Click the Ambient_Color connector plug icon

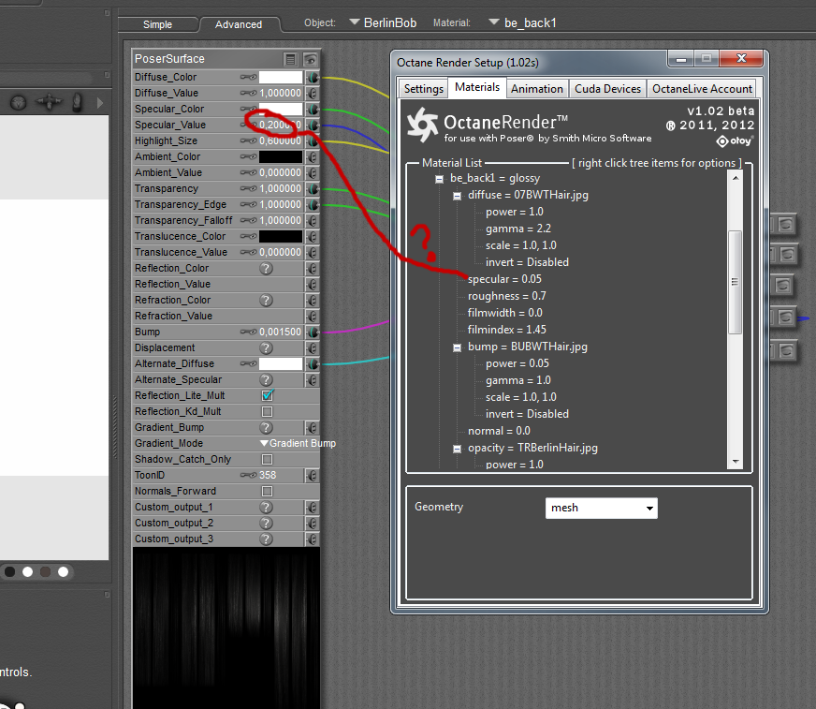pos(313,156)
